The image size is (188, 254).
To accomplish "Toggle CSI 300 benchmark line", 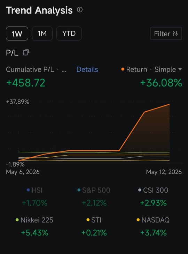I will (153, 190).
